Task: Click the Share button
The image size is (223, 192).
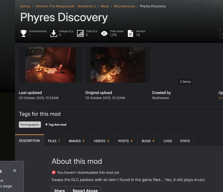Action: [x=59, y=190]
